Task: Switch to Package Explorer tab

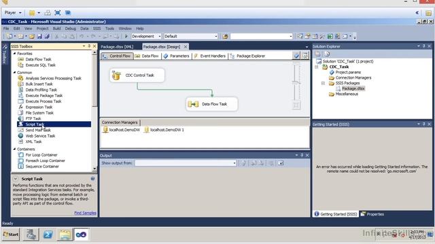Action: [x=247, y=56]
